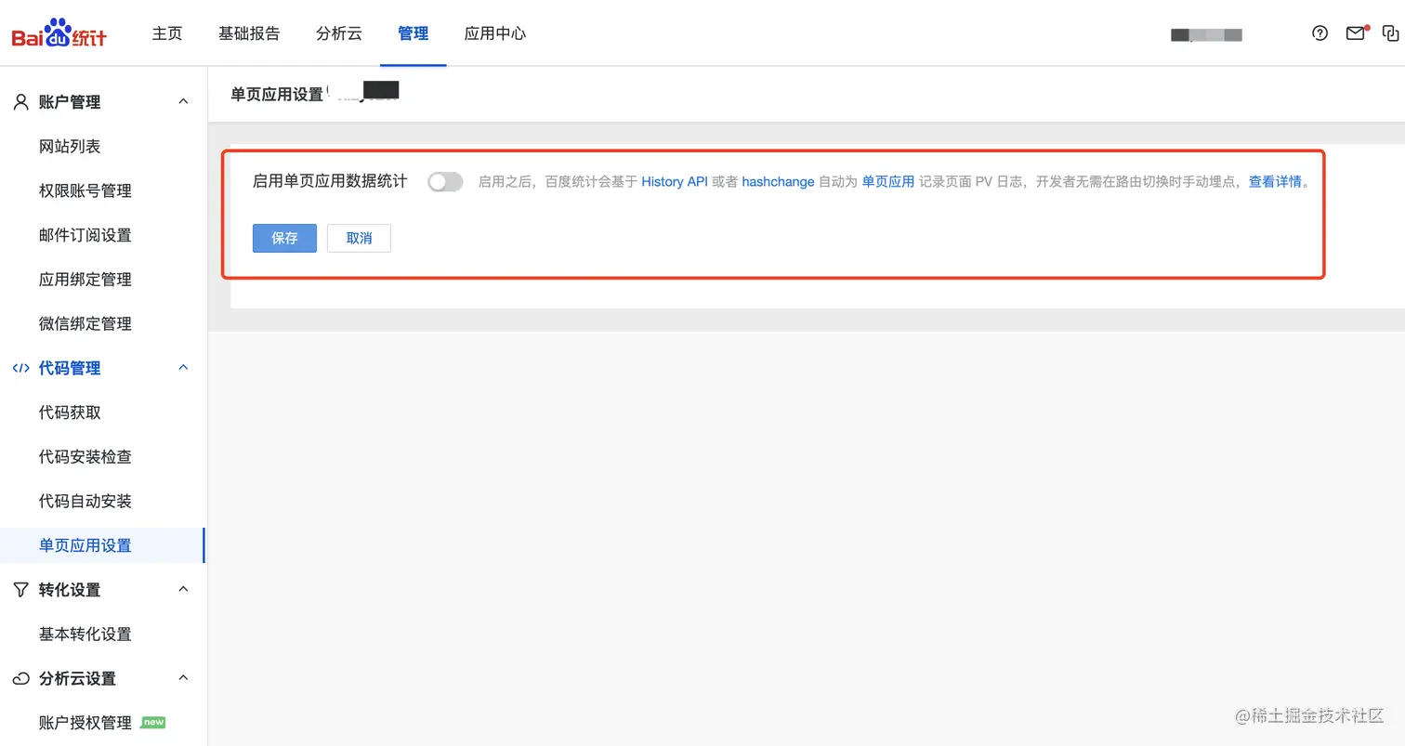Viewport: 1405px width, 746px height.
Task: Select the 管理 top tab
Action: click(414, 33)
